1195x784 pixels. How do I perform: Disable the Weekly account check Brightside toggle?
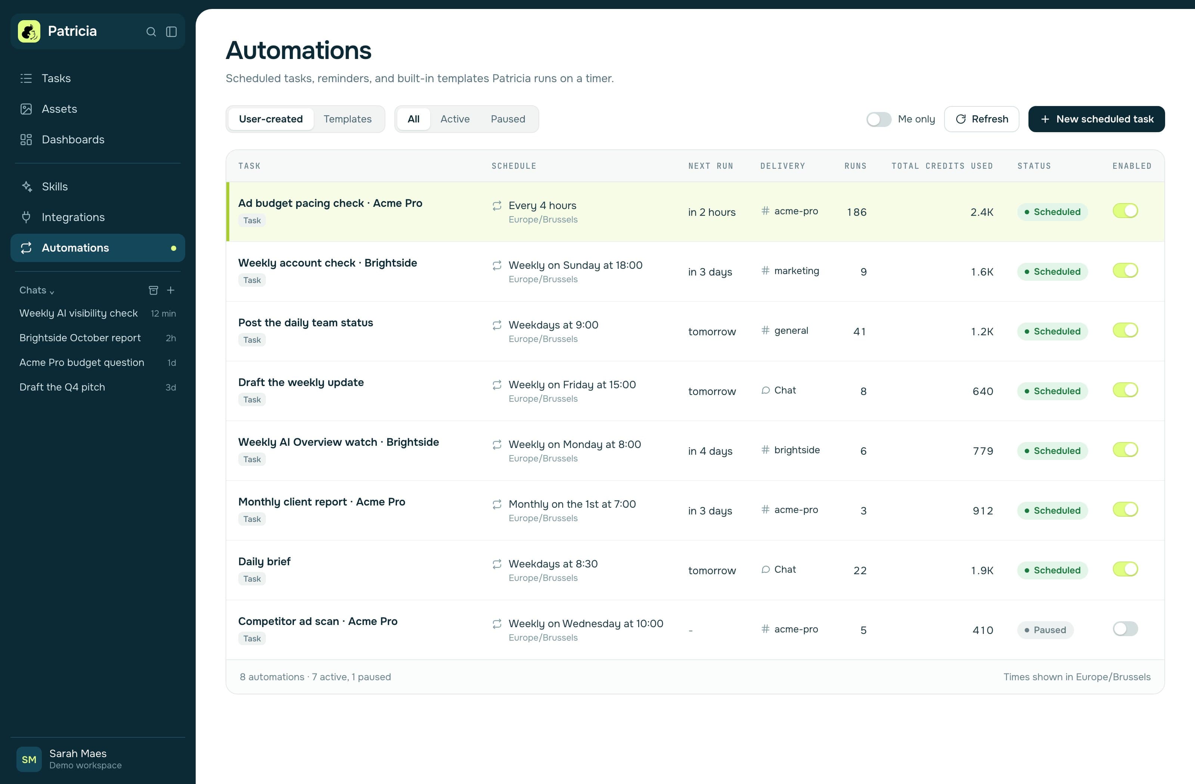point(1125,271)
